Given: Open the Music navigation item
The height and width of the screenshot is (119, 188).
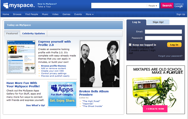Looking at the screenshot, I should [x=45, y=14].
